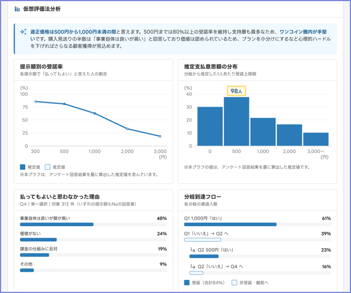The height and width of the screenshot is (293, 351).
Task: Click the 23% value
Action: (326, 250)
